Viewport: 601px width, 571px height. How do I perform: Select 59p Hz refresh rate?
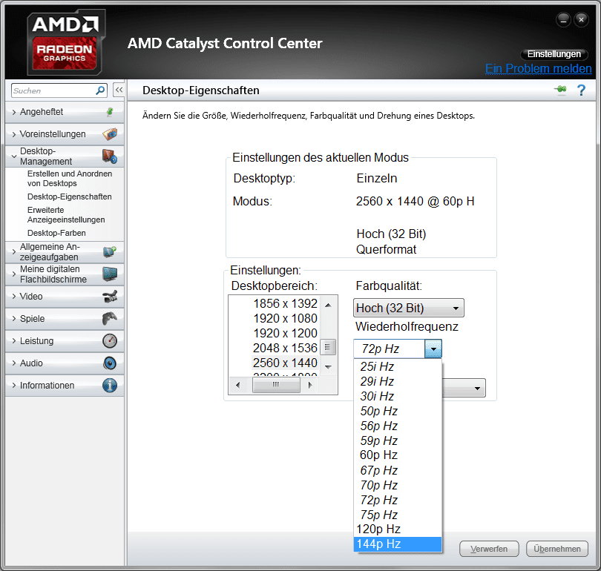[398, 440]
